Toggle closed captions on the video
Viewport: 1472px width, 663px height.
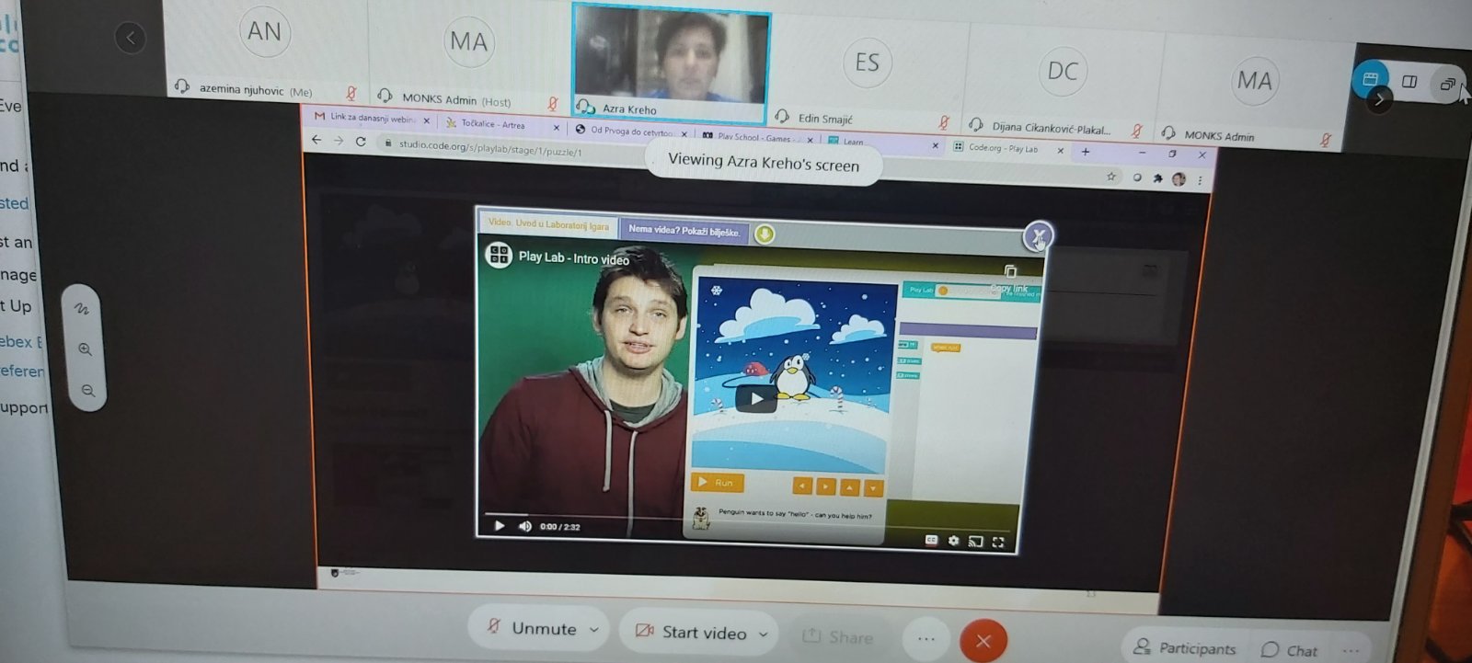tap(931, 540)
